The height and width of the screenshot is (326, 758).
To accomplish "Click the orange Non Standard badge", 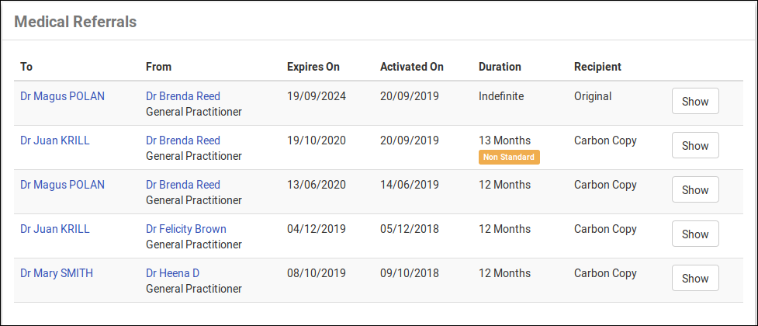I will click(x=509, y=157).
